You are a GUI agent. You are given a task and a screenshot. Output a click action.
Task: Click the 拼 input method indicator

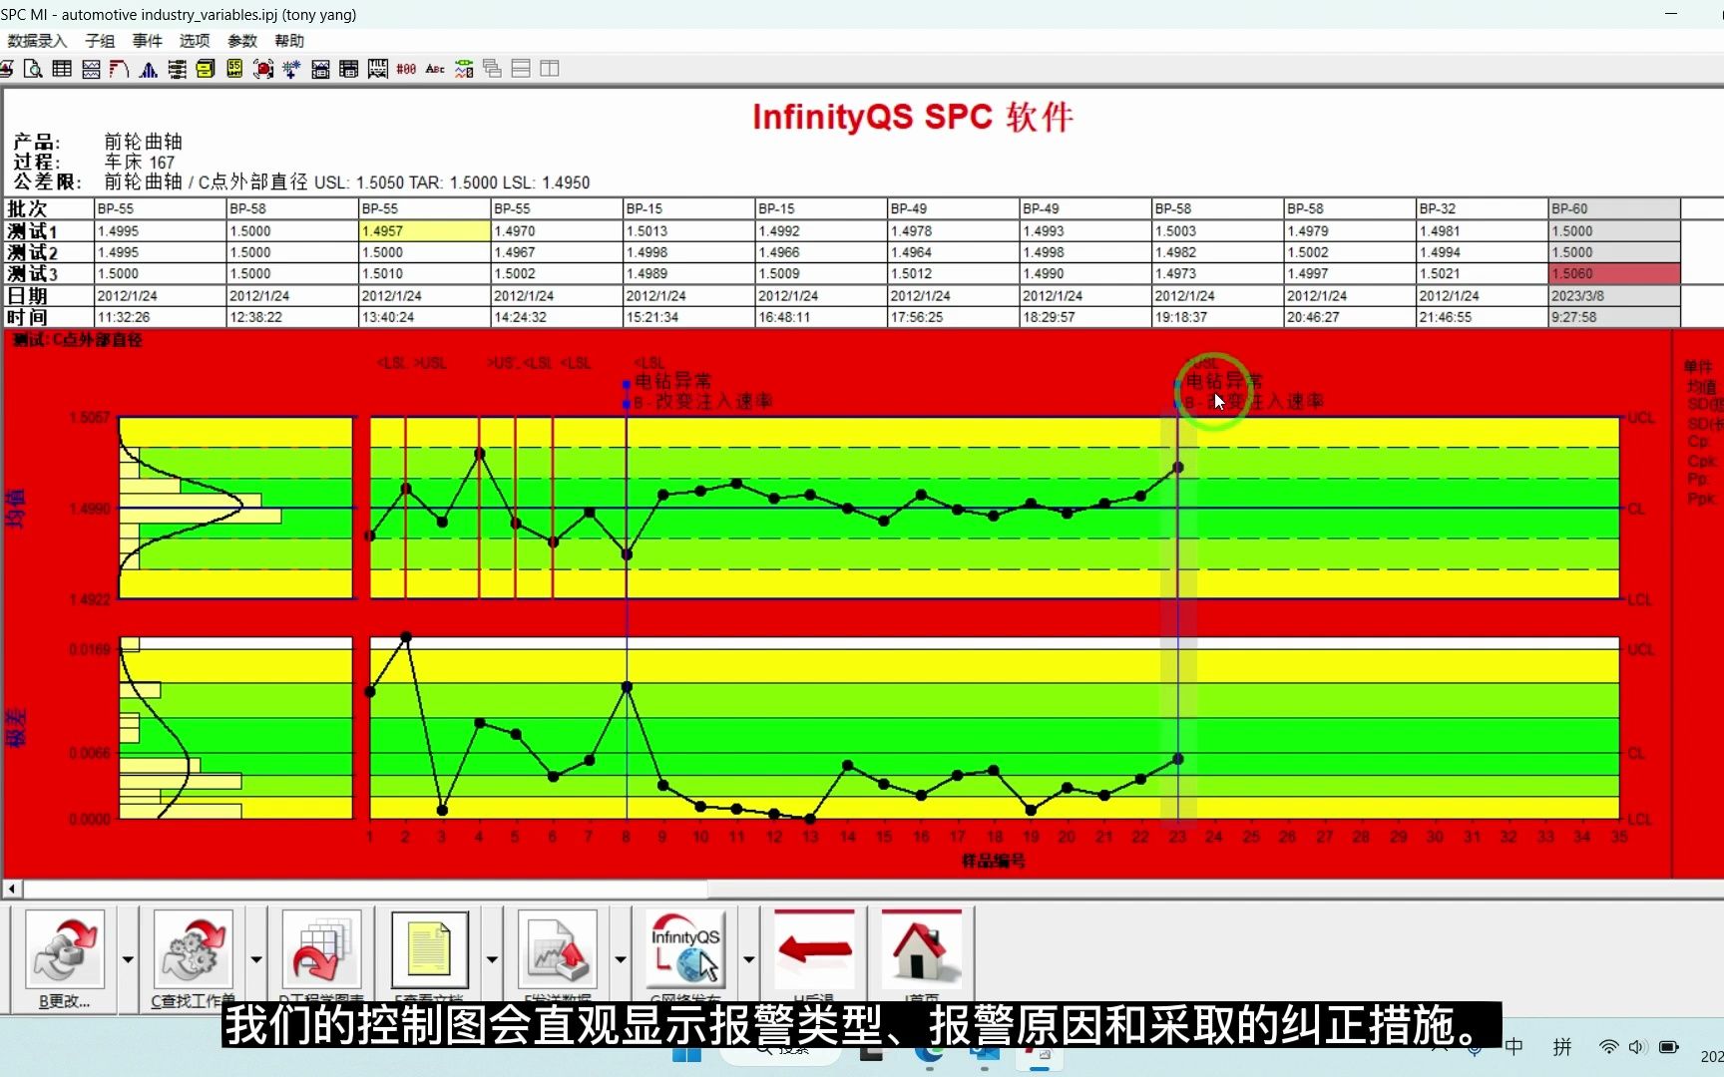pyautogui.click(x=1562, y=1047)
